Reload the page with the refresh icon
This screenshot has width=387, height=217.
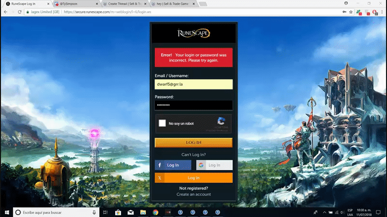(19, 12)
